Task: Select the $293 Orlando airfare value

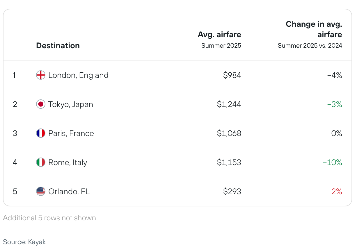Action: [x=232, y=192]
